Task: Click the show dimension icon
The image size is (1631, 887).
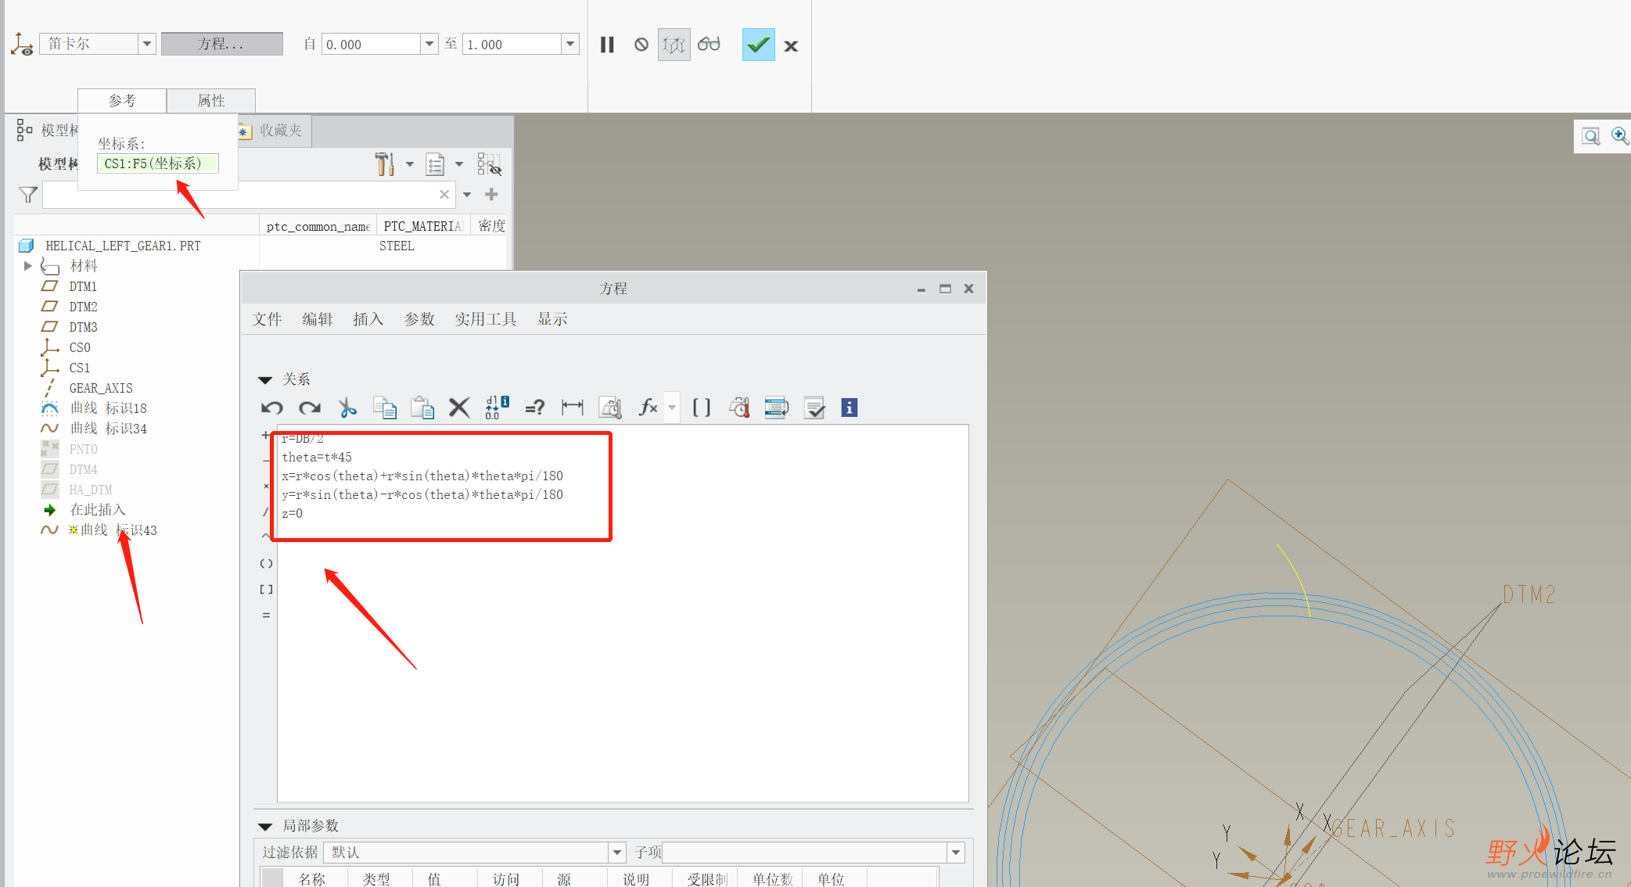Action: click(x=573, y=408)
